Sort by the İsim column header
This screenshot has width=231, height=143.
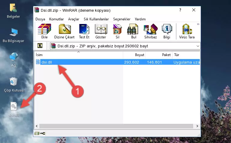pos(79,55)
